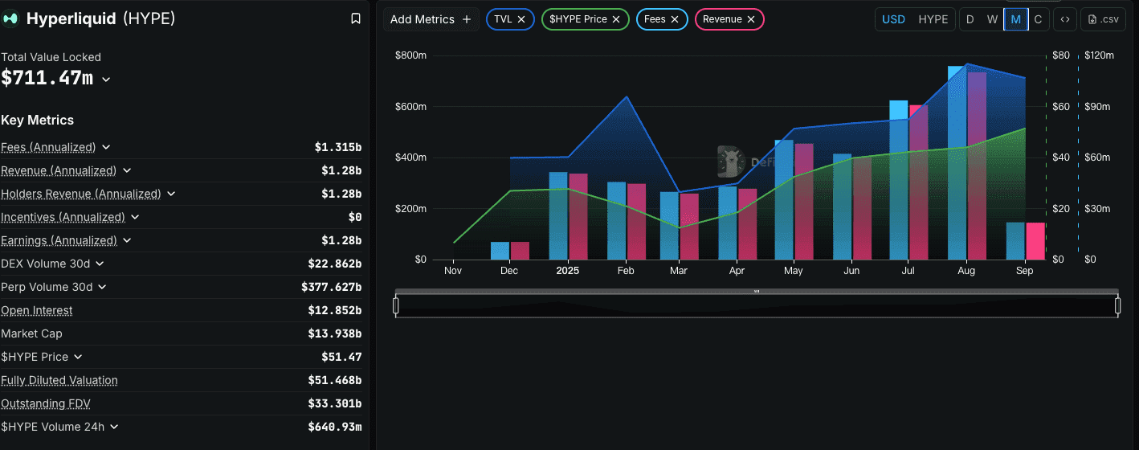
Task: Click the $51.468b fully diluted value
Action: 335,380
